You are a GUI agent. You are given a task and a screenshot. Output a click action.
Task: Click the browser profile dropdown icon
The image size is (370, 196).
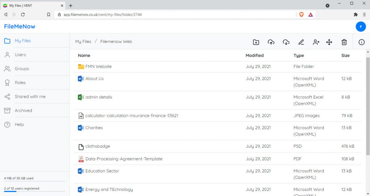(327, 5)
